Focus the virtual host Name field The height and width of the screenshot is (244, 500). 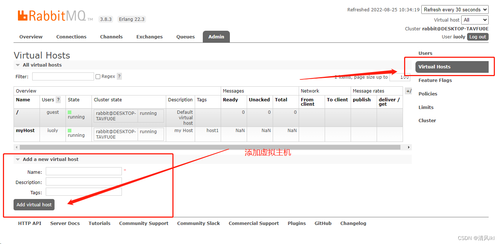[83, 171]
